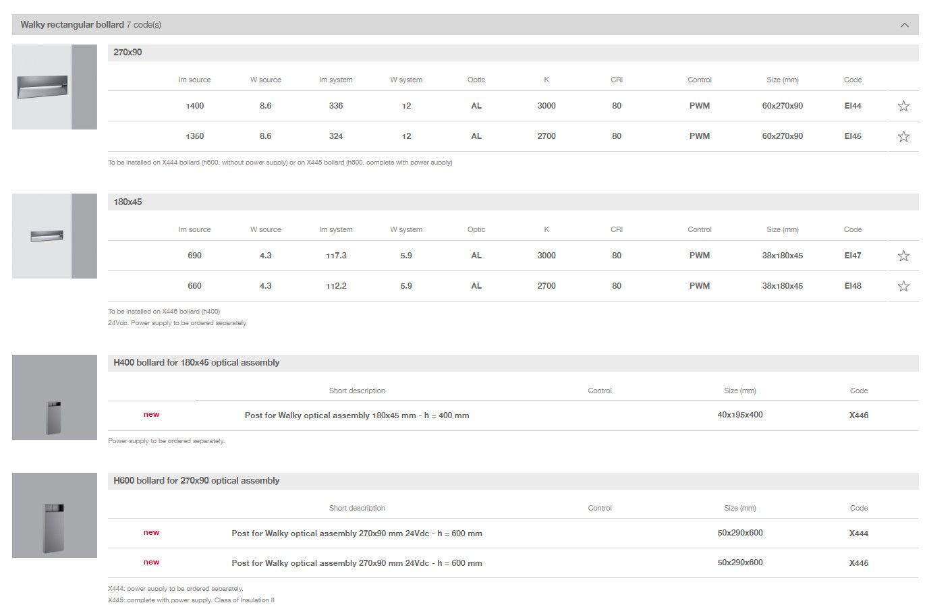
Task: Open product code EI45
Action: (x=853, y=136)
